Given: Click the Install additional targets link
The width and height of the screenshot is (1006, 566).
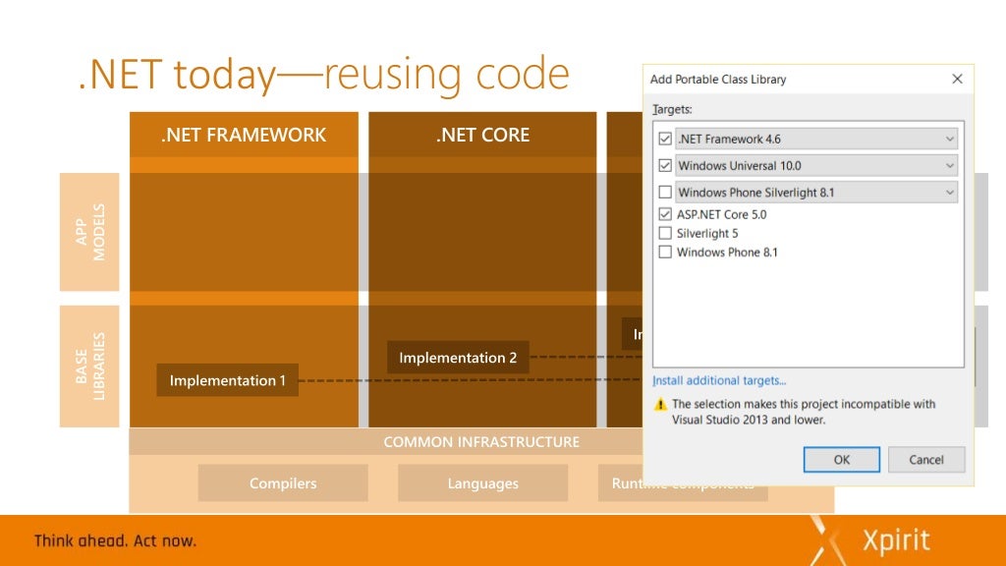Looking at the screenshot, I should (x=718, y=380).
